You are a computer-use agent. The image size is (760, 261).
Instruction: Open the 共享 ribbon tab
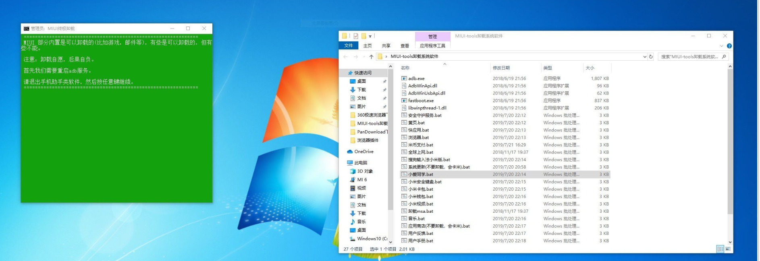[x=386, y=46]
